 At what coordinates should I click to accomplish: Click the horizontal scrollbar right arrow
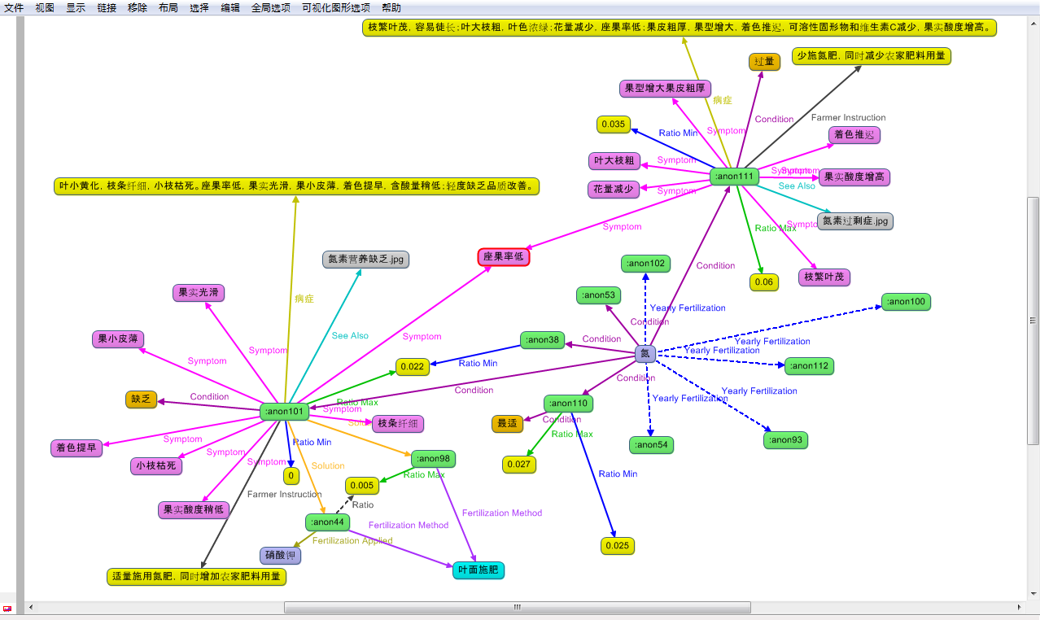point(1020,607)
